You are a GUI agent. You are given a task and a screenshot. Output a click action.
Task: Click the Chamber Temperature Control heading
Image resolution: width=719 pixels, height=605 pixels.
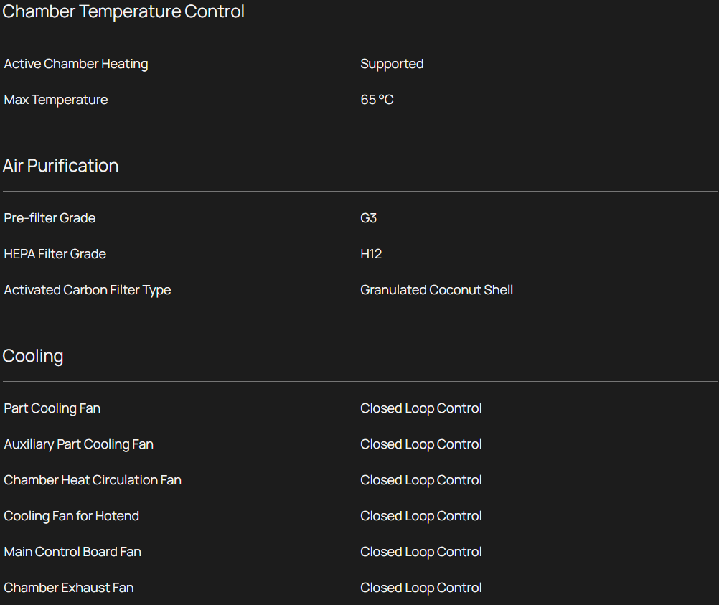click(x=123, y=11)
